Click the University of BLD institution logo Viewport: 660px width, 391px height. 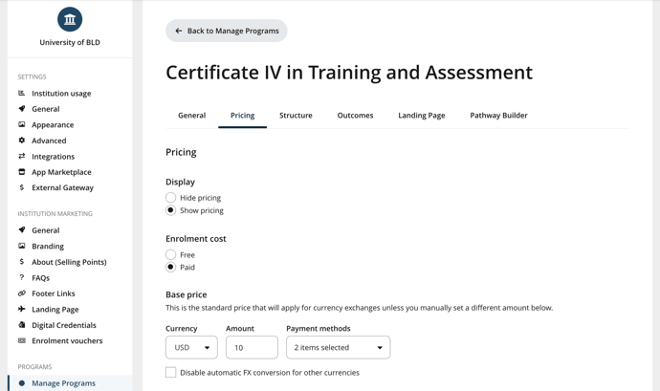70,19
